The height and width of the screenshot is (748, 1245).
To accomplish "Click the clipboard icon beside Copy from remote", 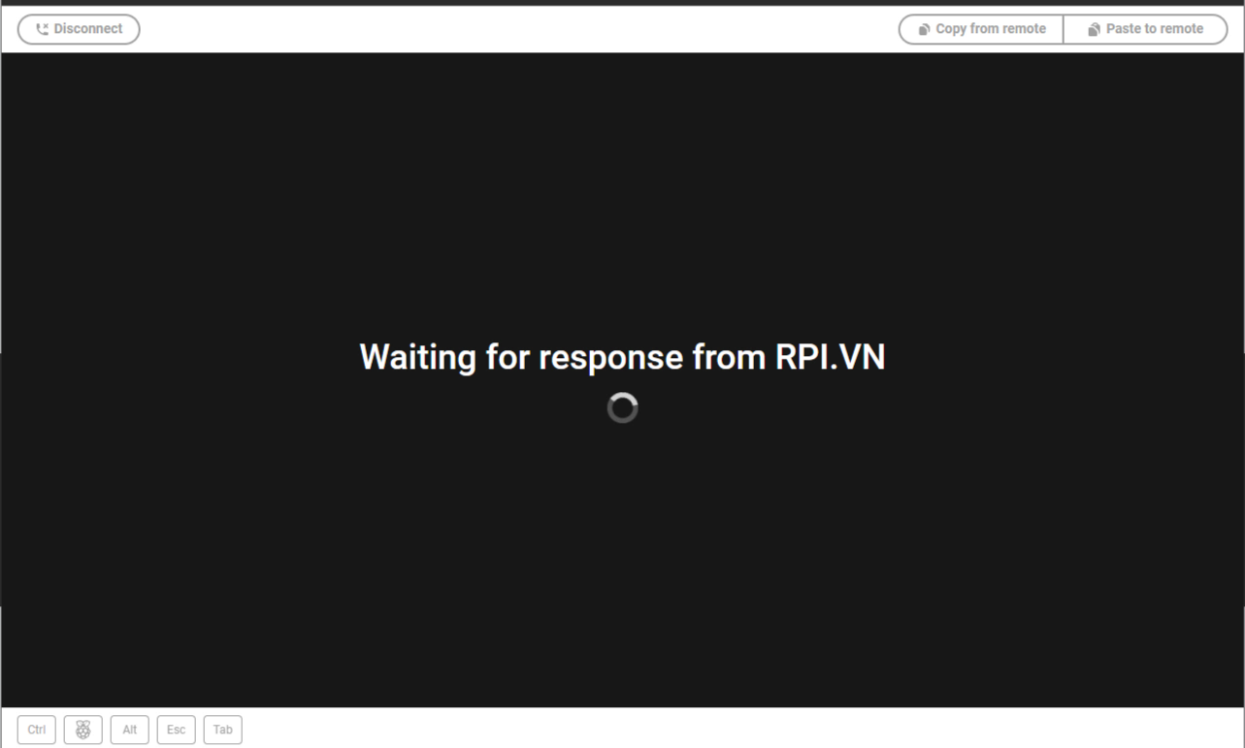I will tap(924, 29).
